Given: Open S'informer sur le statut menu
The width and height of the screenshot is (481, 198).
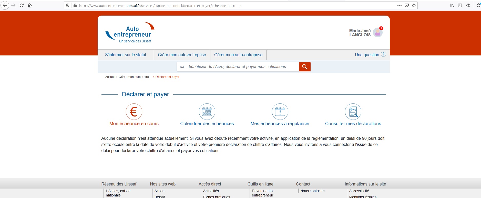Looking at the screenshot, I should [x=126, y=55].
